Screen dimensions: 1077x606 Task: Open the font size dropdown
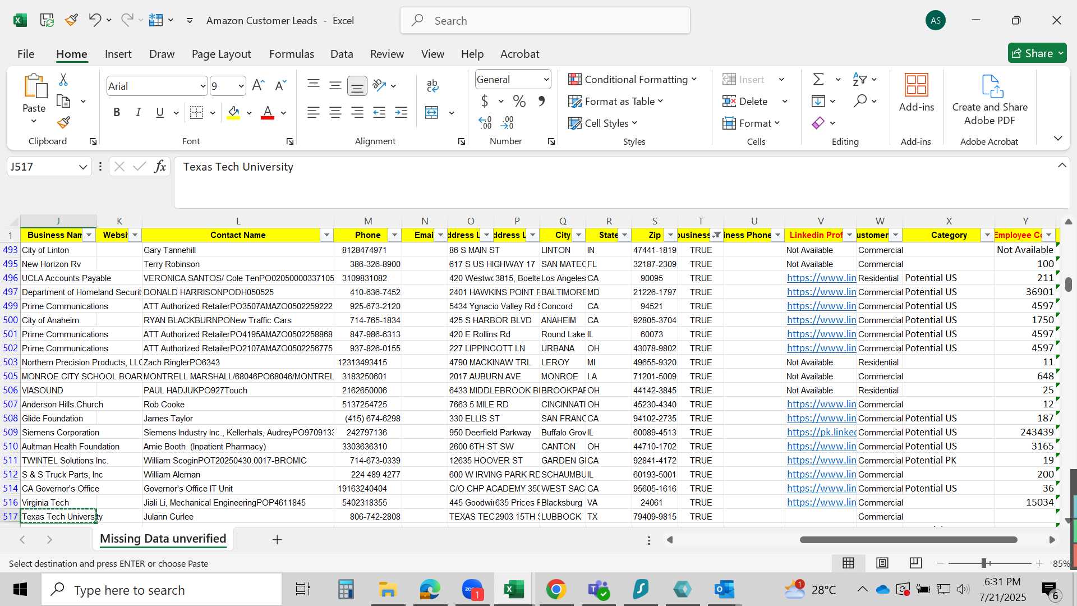[x=241, y=86]
